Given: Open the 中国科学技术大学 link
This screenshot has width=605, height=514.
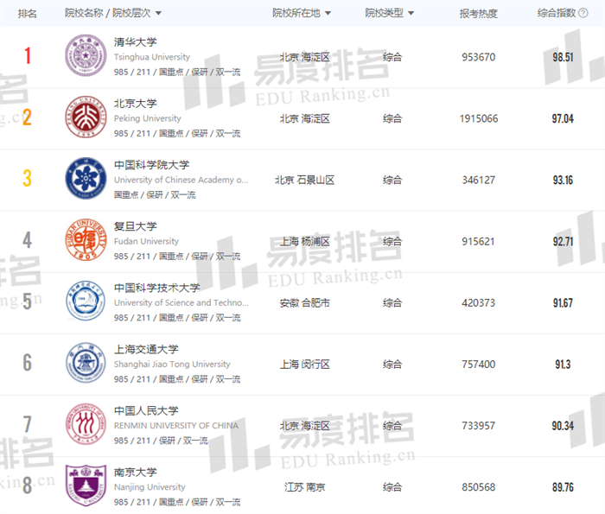Looking at the screenshot, I should (x=157, y=288).
